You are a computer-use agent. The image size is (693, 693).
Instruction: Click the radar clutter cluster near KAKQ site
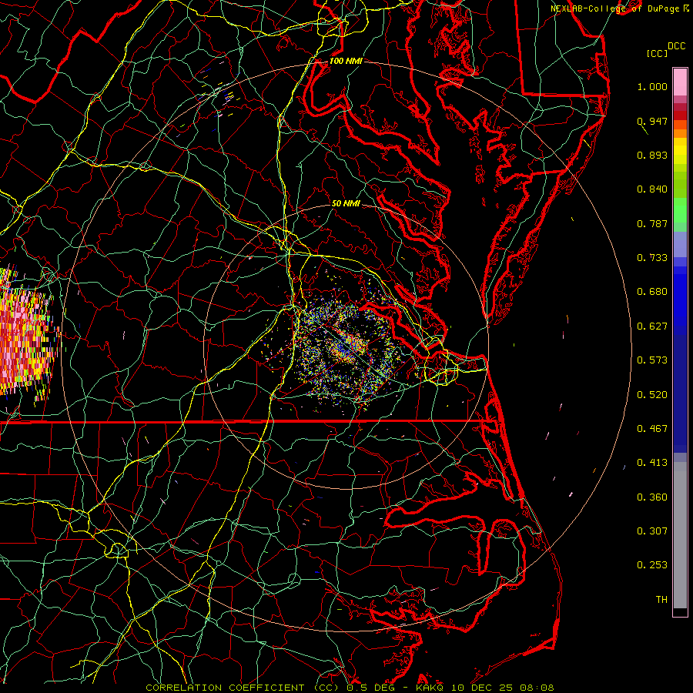click(347, 349)
